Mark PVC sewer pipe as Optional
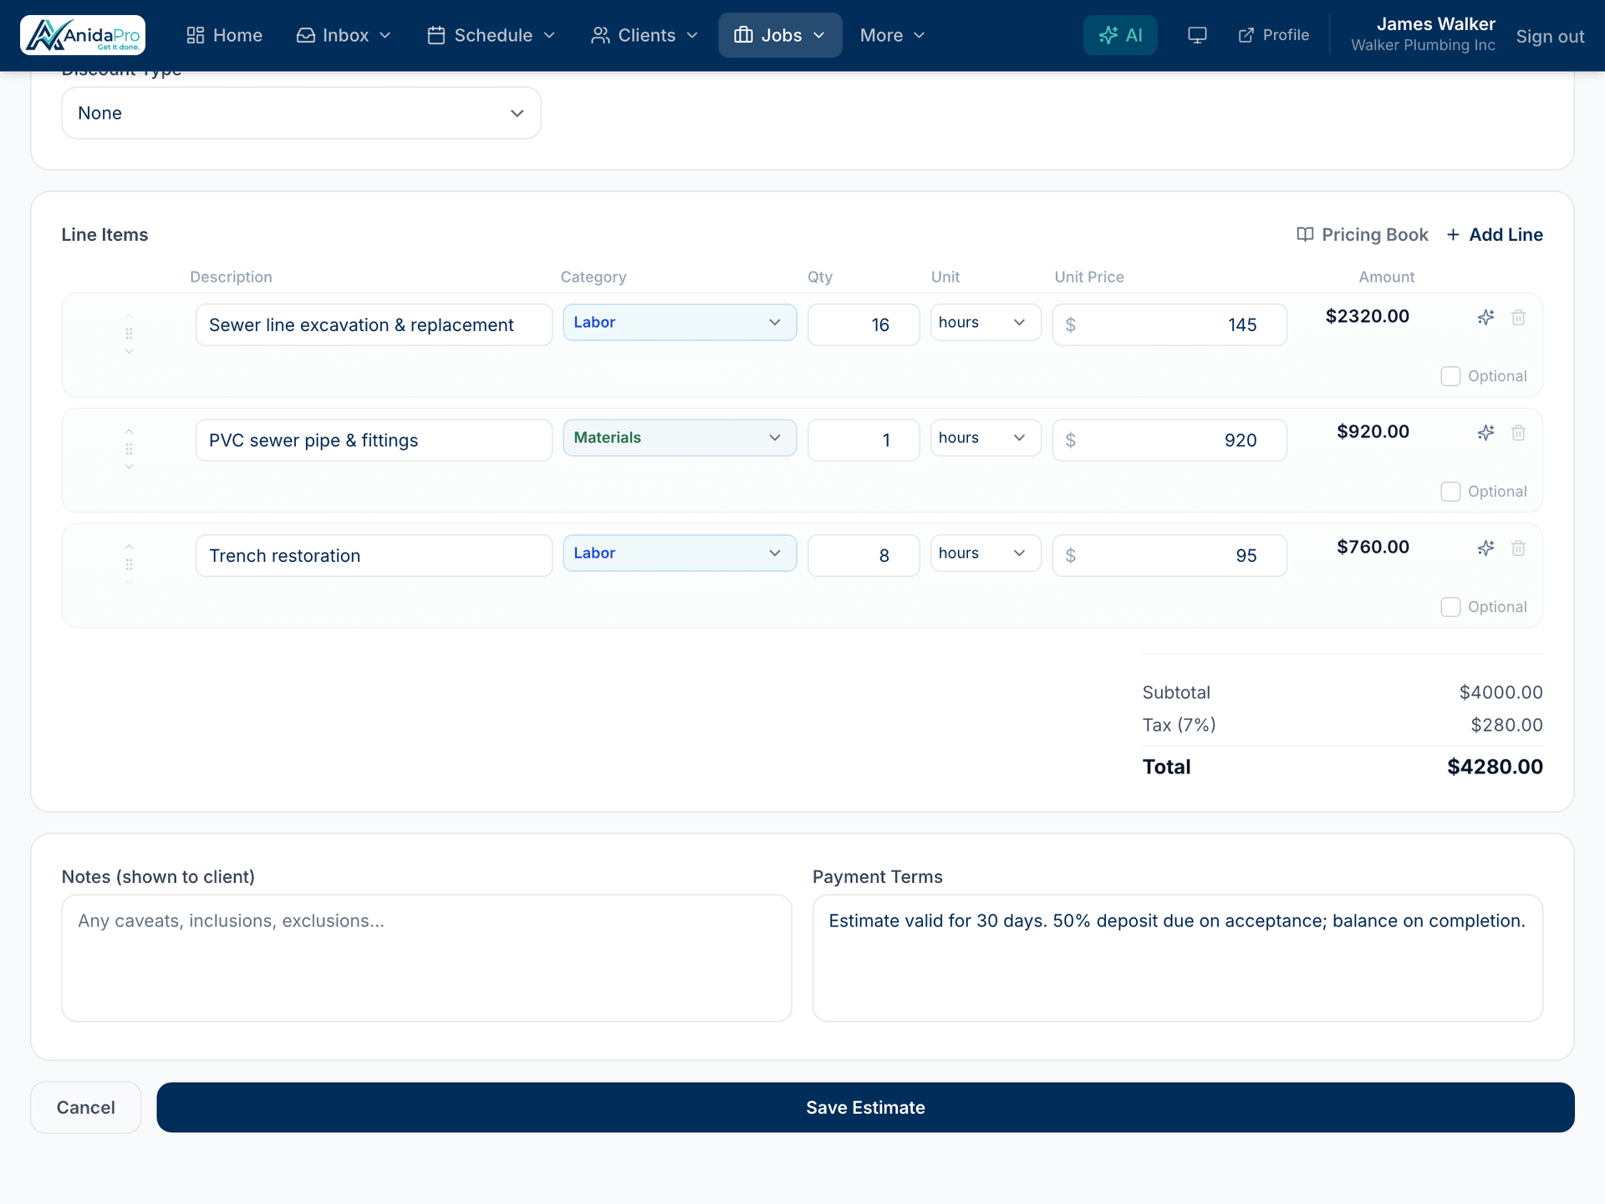 coord(1450,492)
